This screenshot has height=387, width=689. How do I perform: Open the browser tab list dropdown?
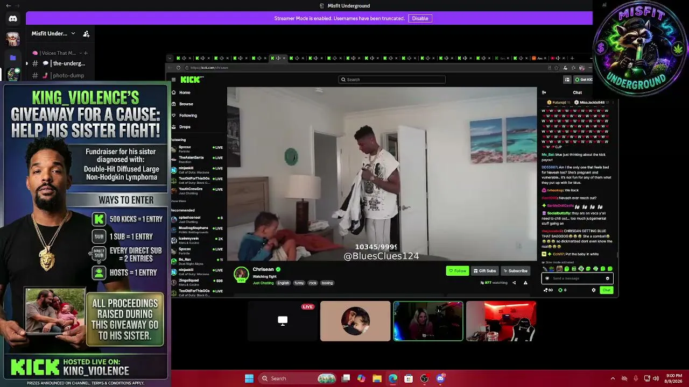tap(170, 58)
